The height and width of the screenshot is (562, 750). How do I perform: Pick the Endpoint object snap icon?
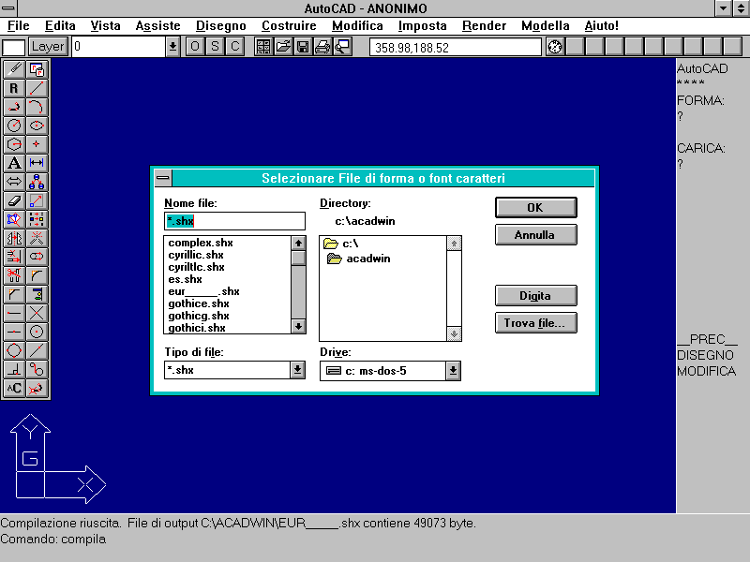14,313
